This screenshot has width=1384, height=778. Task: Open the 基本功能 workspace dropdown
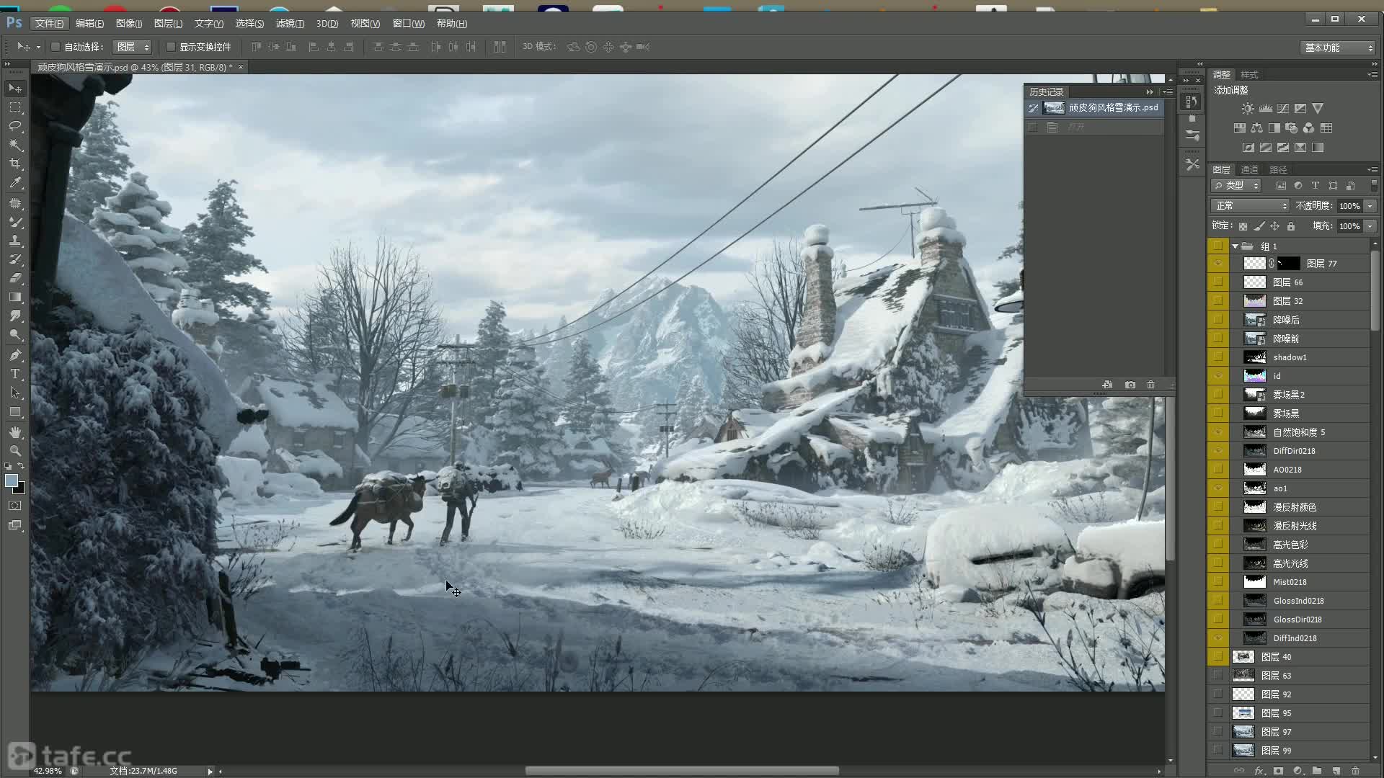(1339, 48)
